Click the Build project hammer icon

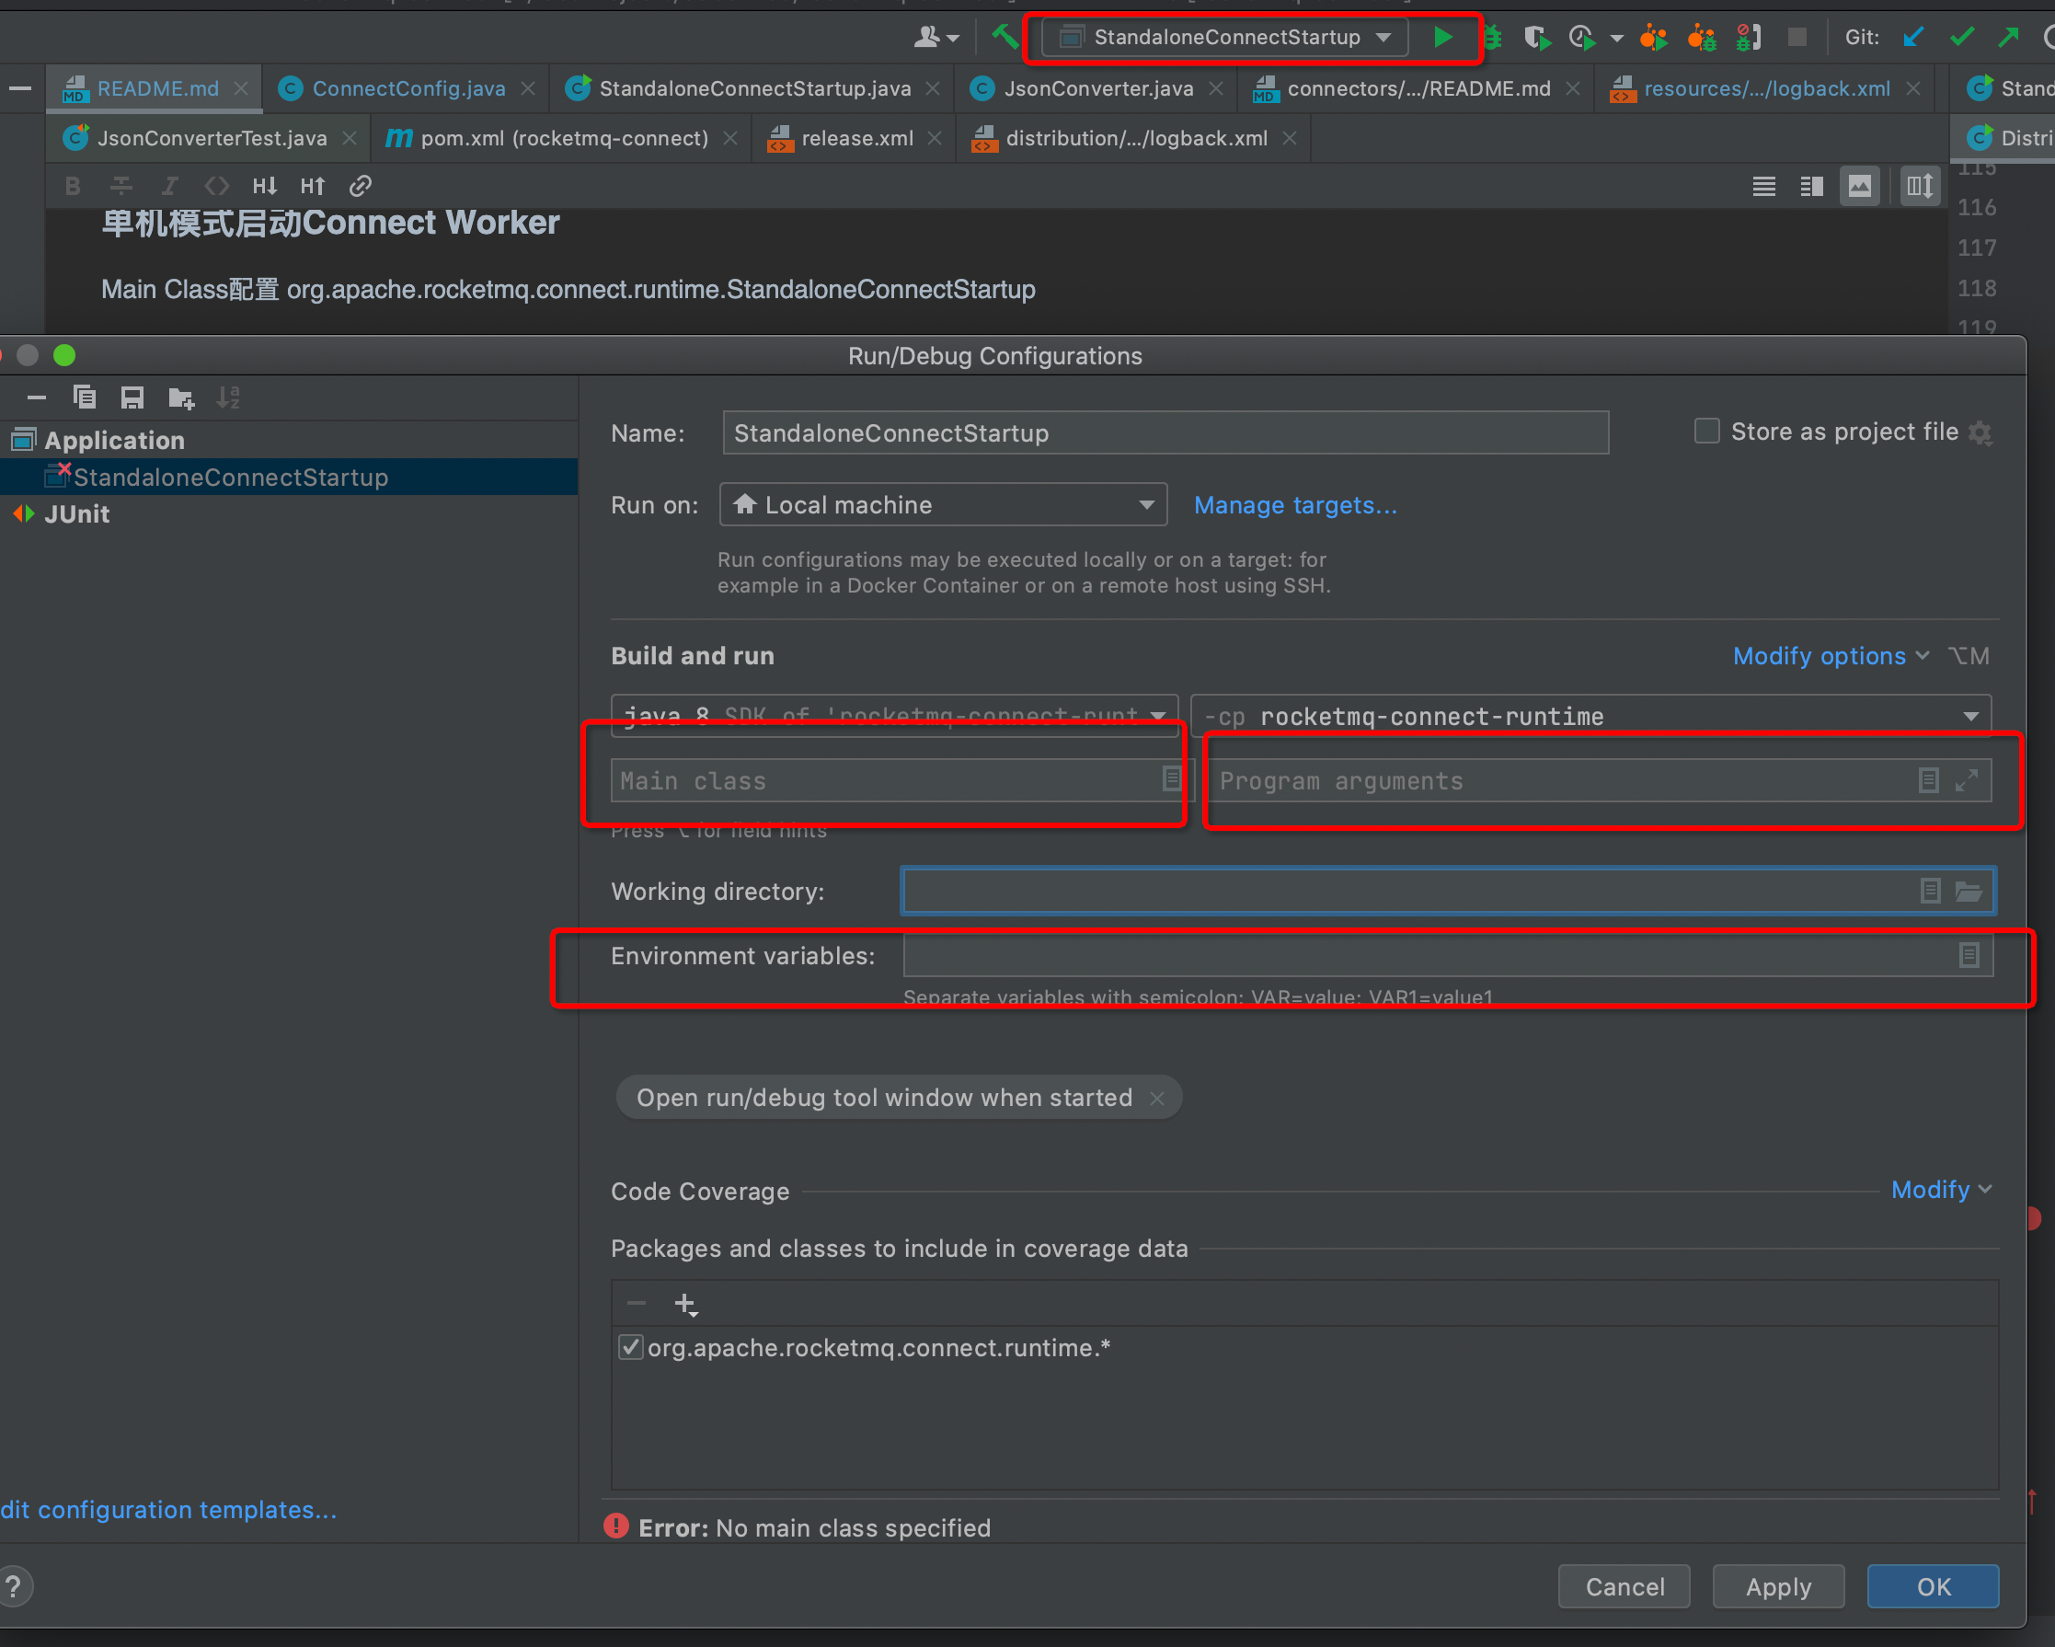1004,37
